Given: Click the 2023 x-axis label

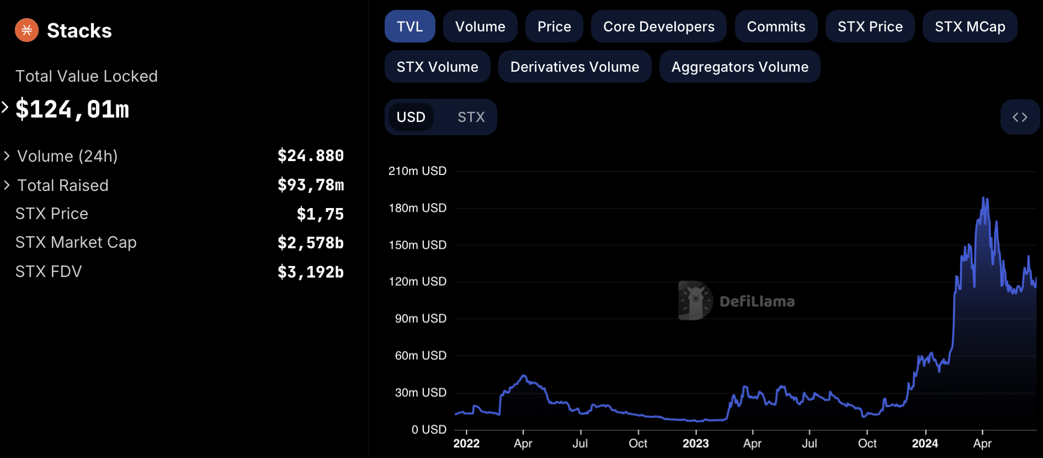Looking at the screenshot, I should click(x=695, y=444).
